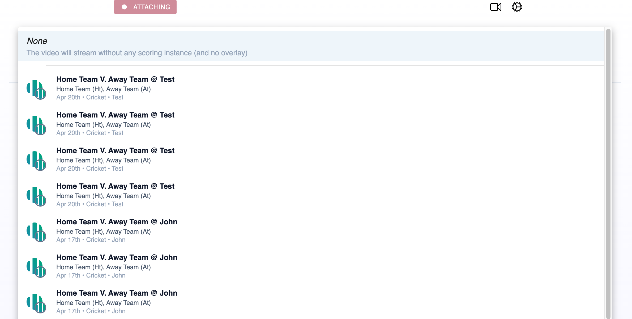Click team logo of first Test match
This screenshot has width=632, height=319.
click(36, 90)
